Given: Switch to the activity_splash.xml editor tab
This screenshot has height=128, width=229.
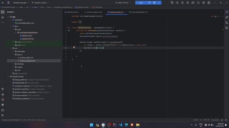Looking at the screenshot, I should (x=93, y=12).
